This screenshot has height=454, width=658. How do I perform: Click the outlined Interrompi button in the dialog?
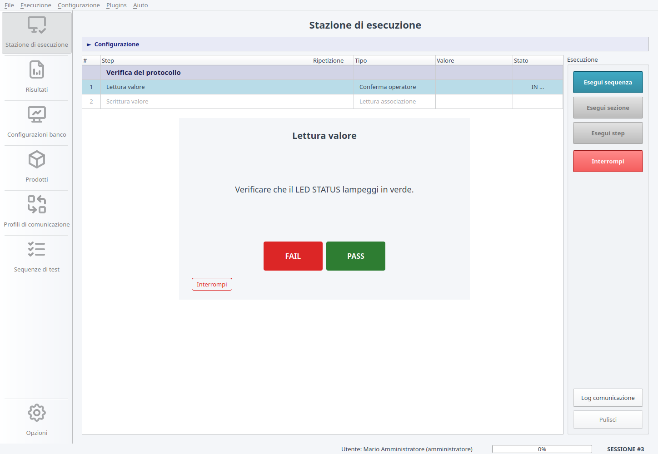(x=212, y=284)
